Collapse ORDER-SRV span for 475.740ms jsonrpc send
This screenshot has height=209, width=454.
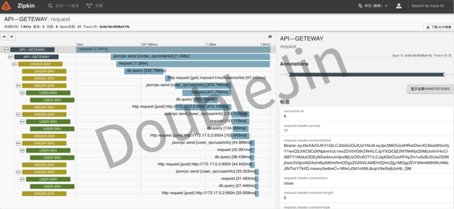coord(18,86)
